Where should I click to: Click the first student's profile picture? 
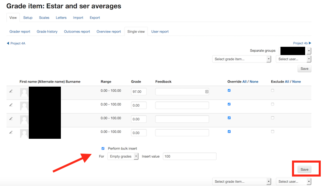[x=24, y=92]
